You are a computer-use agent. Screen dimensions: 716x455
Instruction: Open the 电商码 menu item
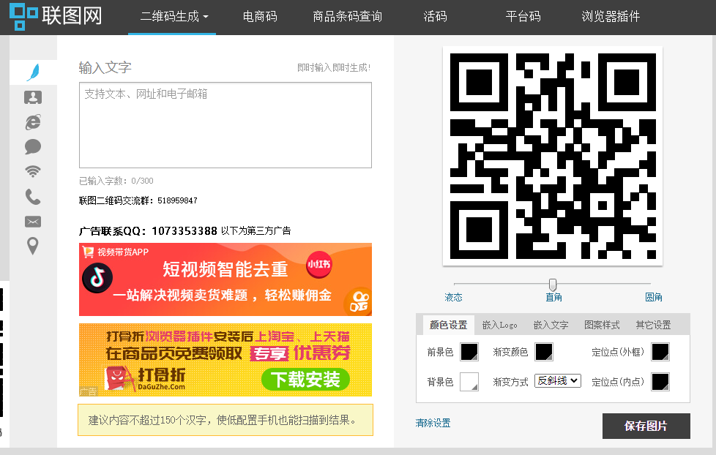coord(260,16)
